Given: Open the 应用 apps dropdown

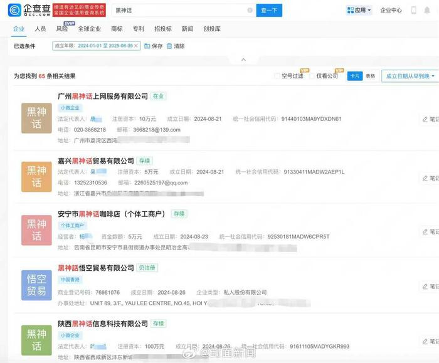Looking at the screenshot, I should 359,11.
